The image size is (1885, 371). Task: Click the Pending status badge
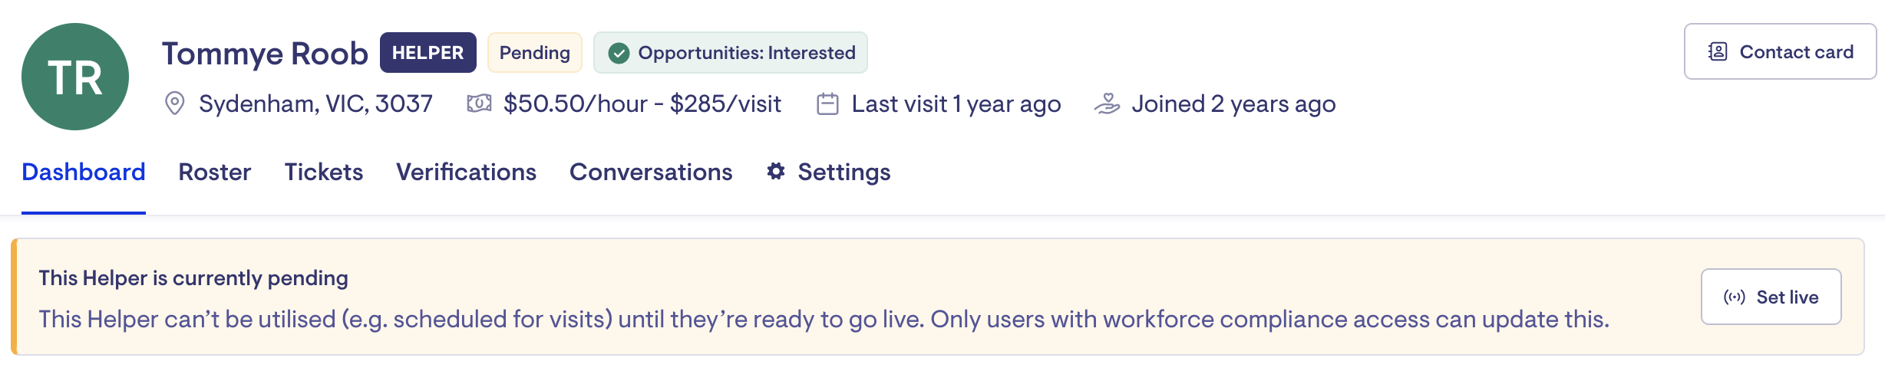[535, 53]
